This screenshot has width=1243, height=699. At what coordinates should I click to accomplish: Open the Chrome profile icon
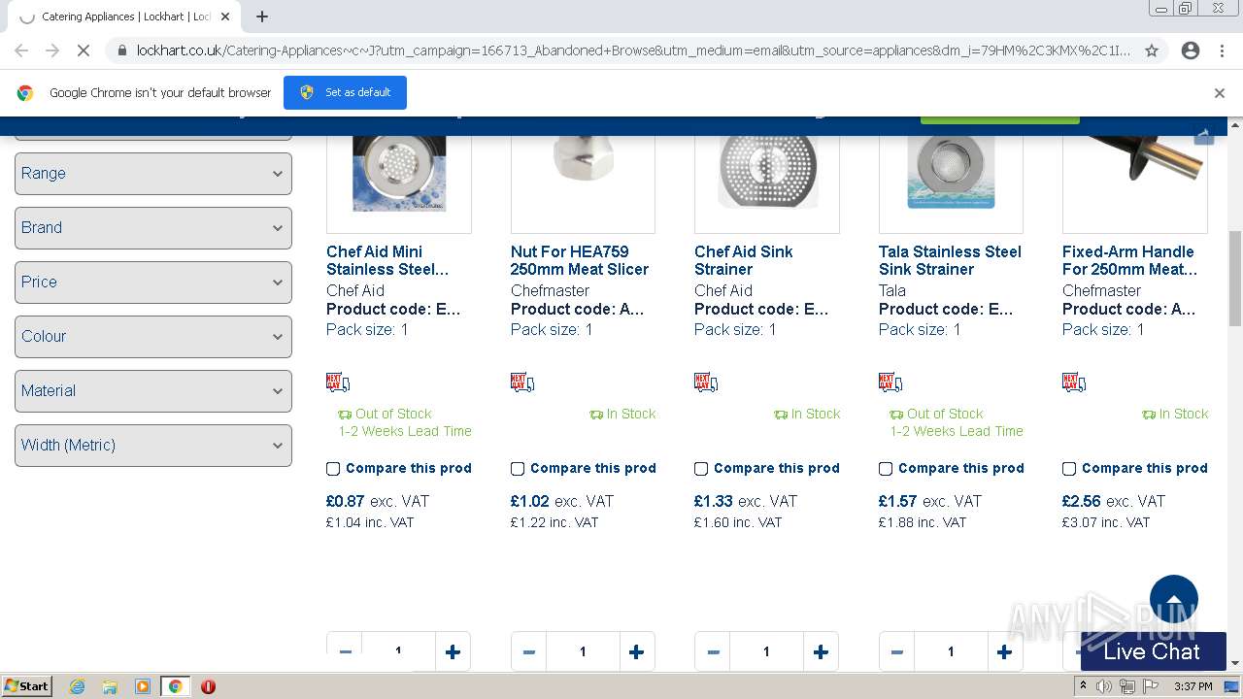pyautogui.click(x=1191, y=50)
